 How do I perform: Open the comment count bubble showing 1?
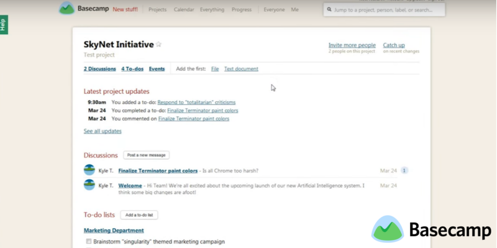(x=404, y=170)
